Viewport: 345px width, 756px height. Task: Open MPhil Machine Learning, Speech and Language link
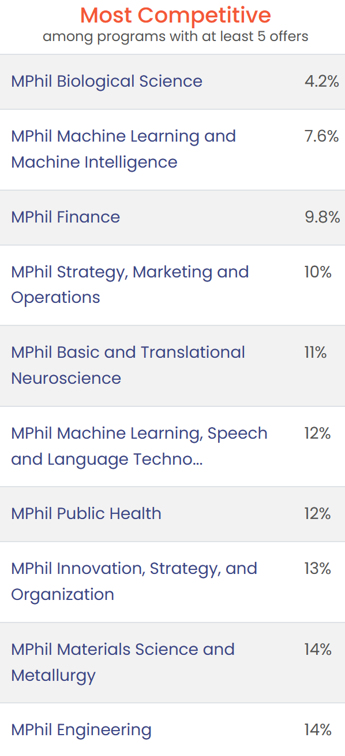point(139,446)
